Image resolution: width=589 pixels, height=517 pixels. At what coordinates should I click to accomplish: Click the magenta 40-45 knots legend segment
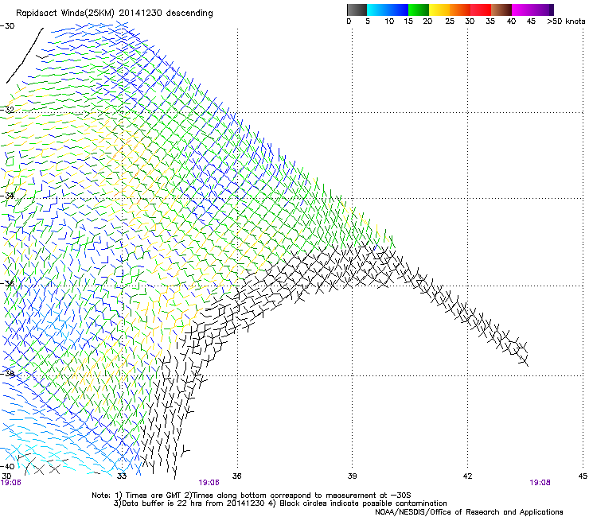522,10
